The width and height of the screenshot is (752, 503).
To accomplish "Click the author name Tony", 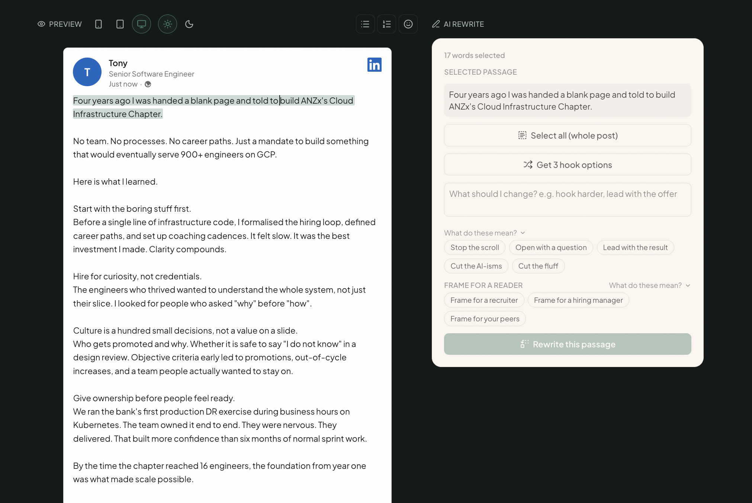I will pos(118,63).
